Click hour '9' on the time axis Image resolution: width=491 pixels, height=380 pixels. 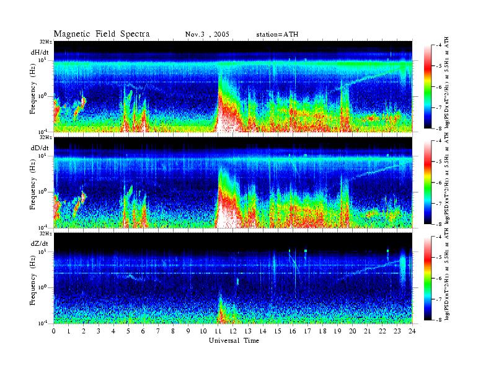click(x=188, y=332)
